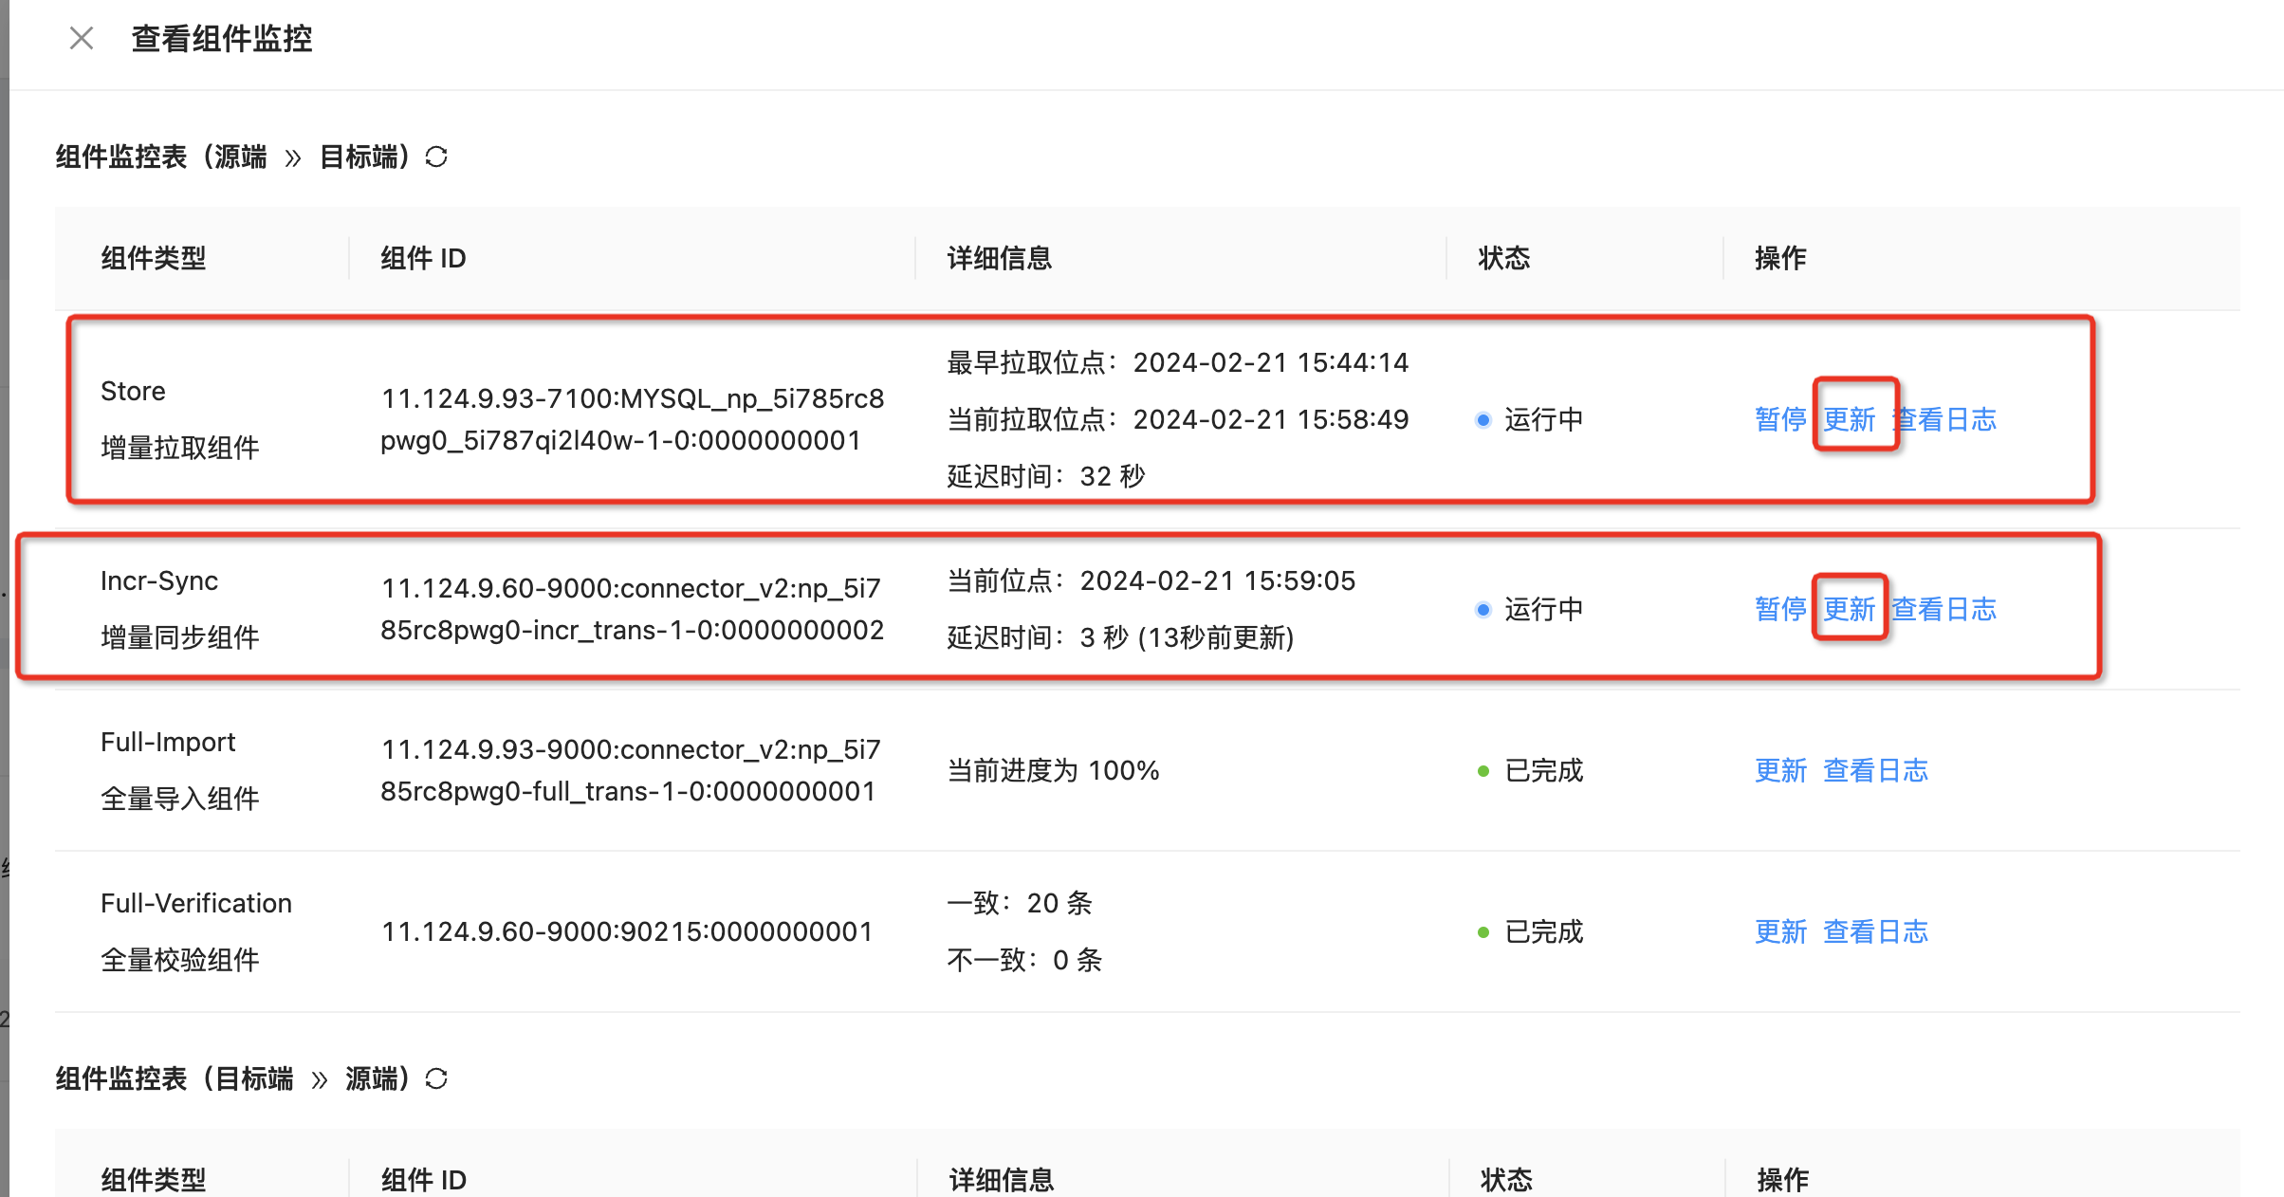Click the Store component ID starting 11.124.9.93-7100
Viewport: 2284px width, 1197px height.
click(633, 419)
